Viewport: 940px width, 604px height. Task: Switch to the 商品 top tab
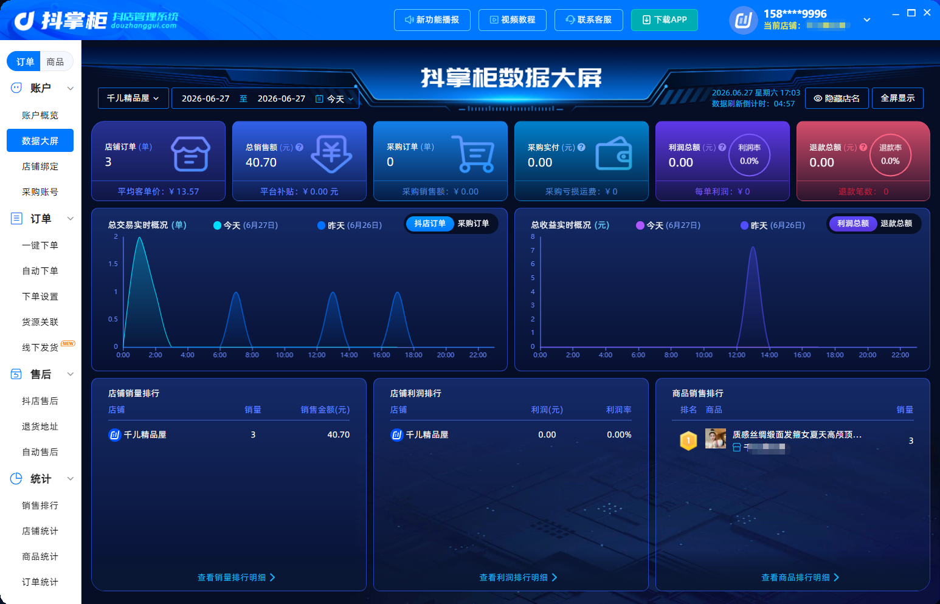tap(55, 61)
